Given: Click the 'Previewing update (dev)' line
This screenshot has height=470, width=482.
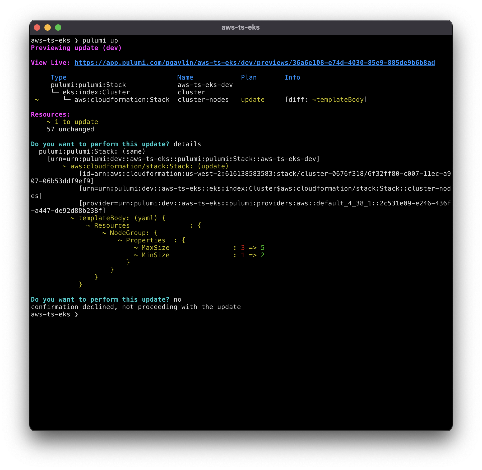Looking at the screenshot, I should pos(76,48).
